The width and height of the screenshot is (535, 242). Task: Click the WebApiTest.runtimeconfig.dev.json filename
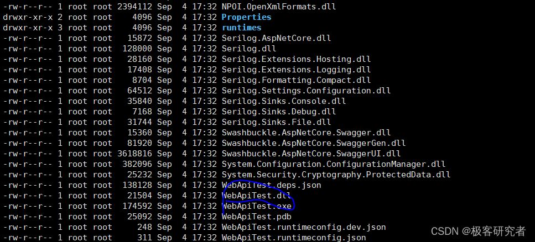click(x=304, y=227)
